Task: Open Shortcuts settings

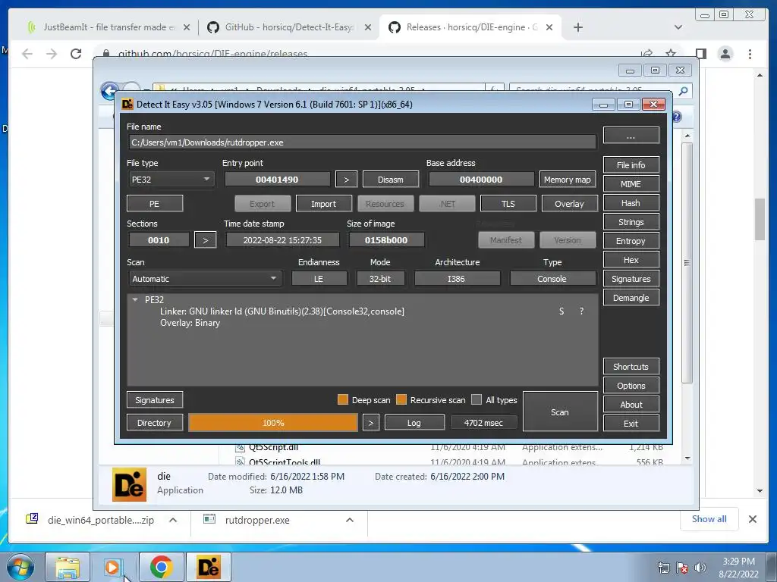Action: (631, 367)
